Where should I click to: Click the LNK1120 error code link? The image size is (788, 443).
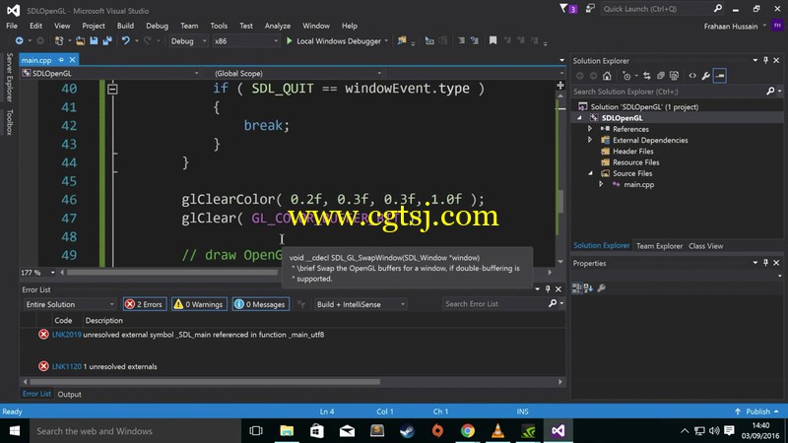coord(66,366)
